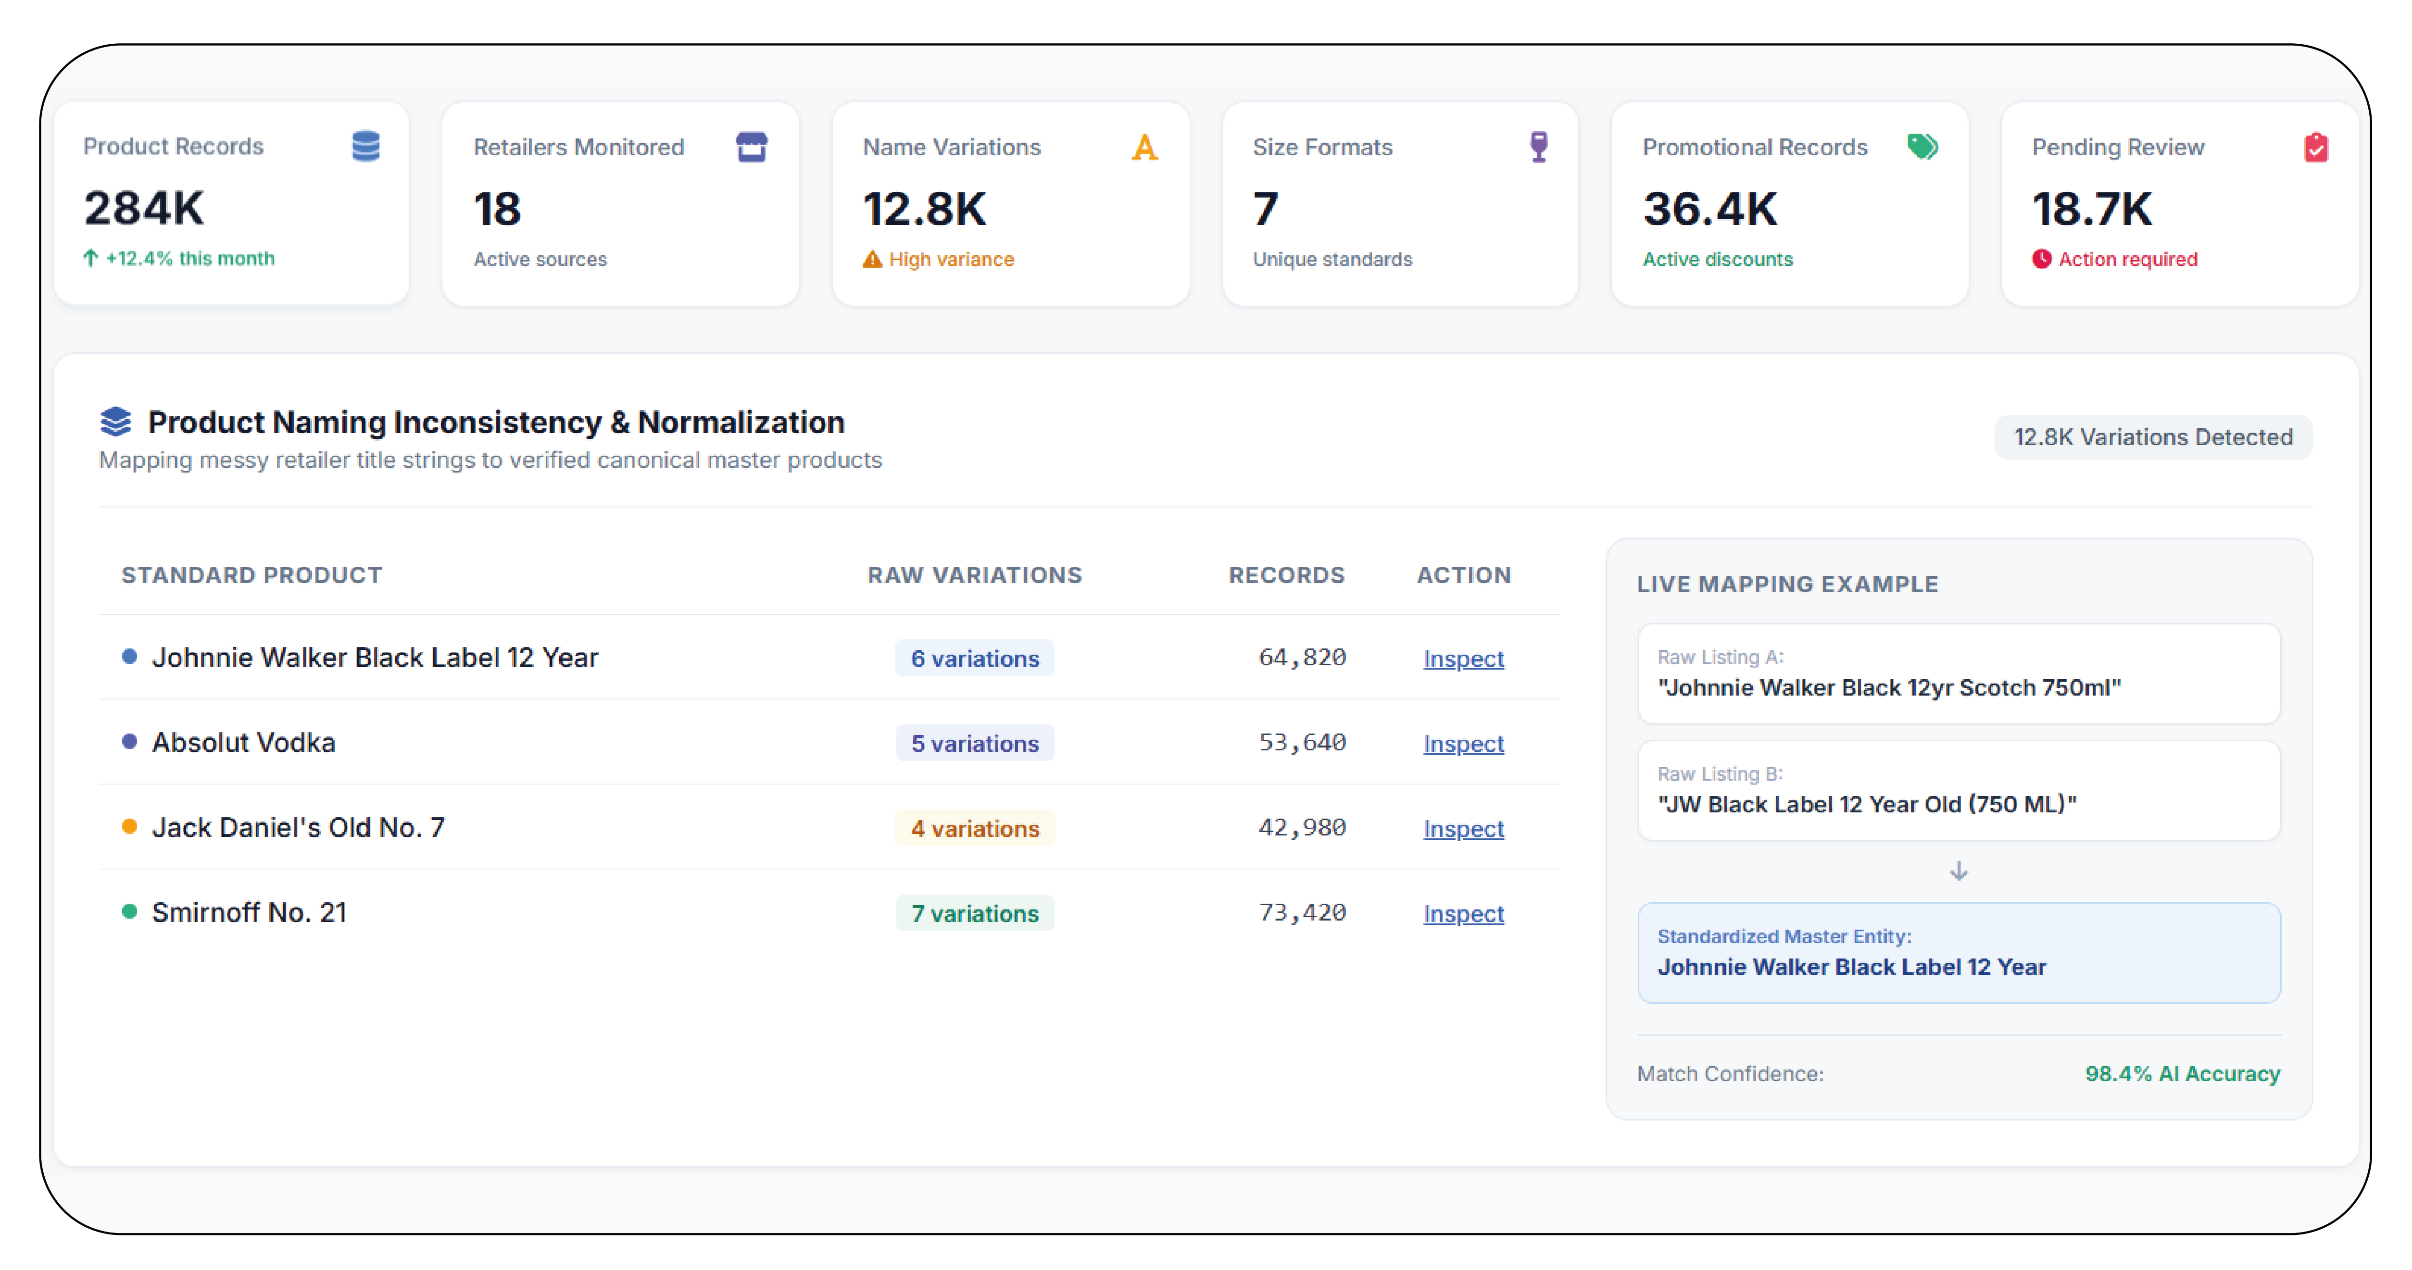The width and height of the screenshot is (2412, 1270).
Task: Click the wine glass icon on Size Formats
Action: [x=1538, y=147]
